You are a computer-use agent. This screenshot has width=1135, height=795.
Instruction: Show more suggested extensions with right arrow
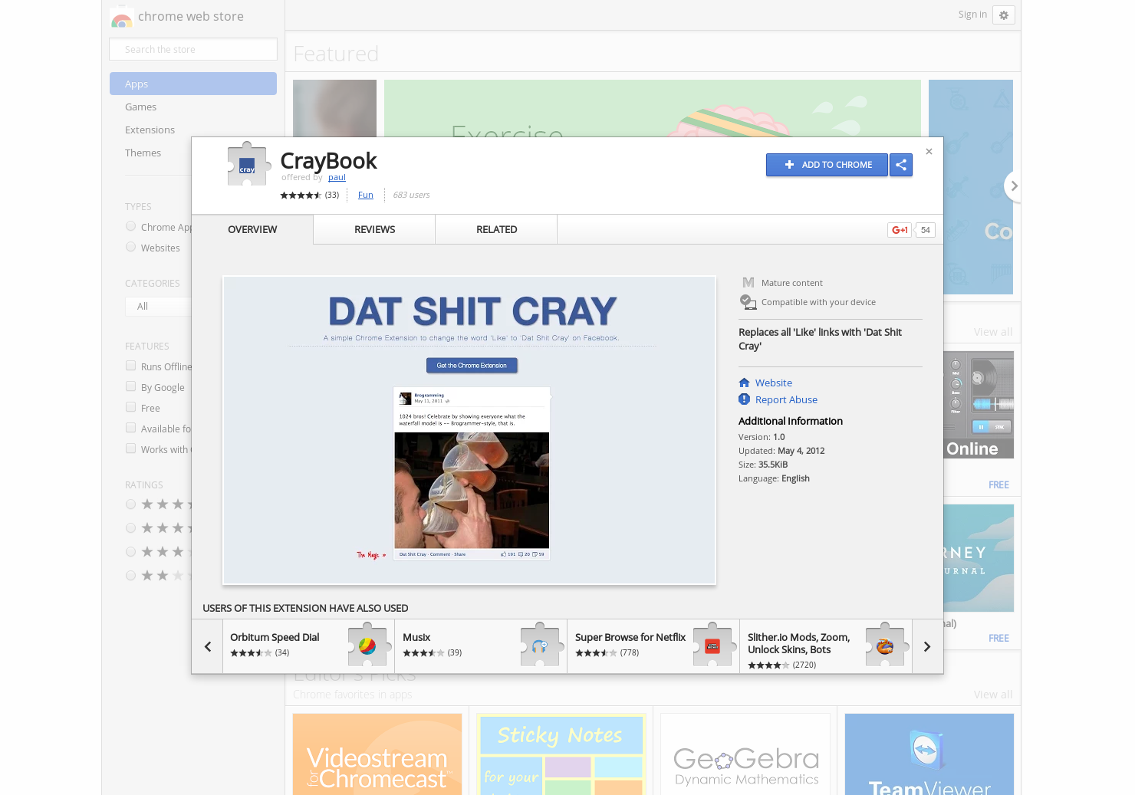(926, 646)
